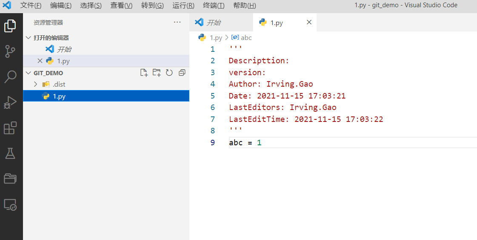Close the 1.py editor tab

[309, 22]
